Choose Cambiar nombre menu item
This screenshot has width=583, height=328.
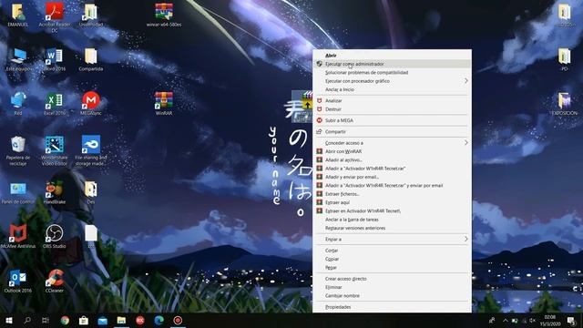[393, 296]
